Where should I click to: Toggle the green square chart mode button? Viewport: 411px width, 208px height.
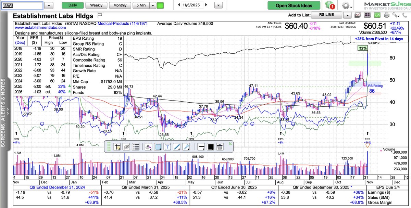point(160,6)
